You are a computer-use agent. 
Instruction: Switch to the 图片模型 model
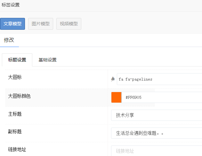[x=41, y=24]
